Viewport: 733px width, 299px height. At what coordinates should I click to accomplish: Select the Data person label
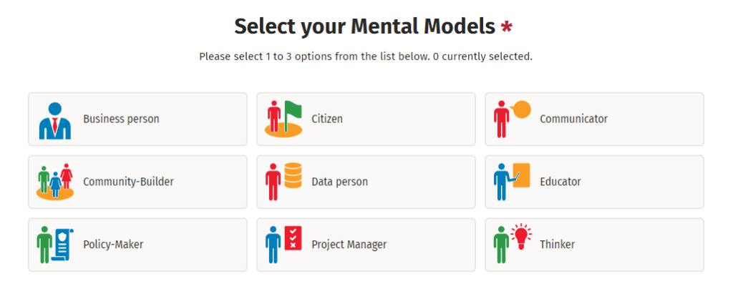pyautogui.click(x=340, y=182)
